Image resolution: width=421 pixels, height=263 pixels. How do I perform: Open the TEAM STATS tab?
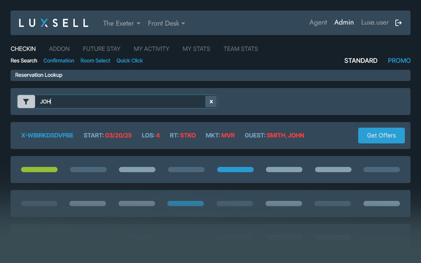241,49
